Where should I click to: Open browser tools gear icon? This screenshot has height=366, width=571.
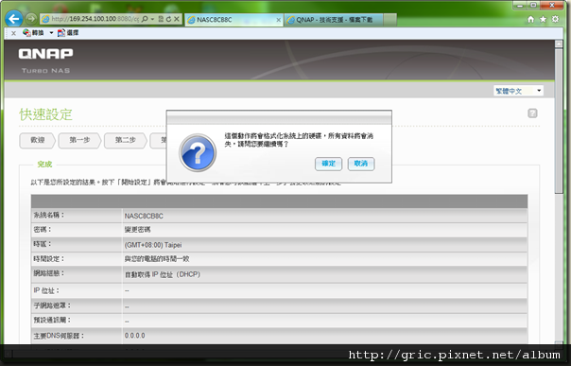coord(555,19)
